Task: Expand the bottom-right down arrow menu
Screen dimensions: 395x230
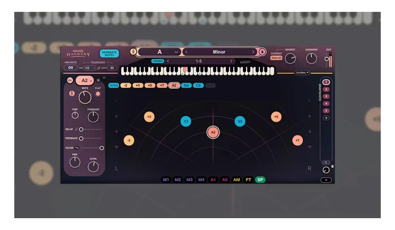Action: 326,180
